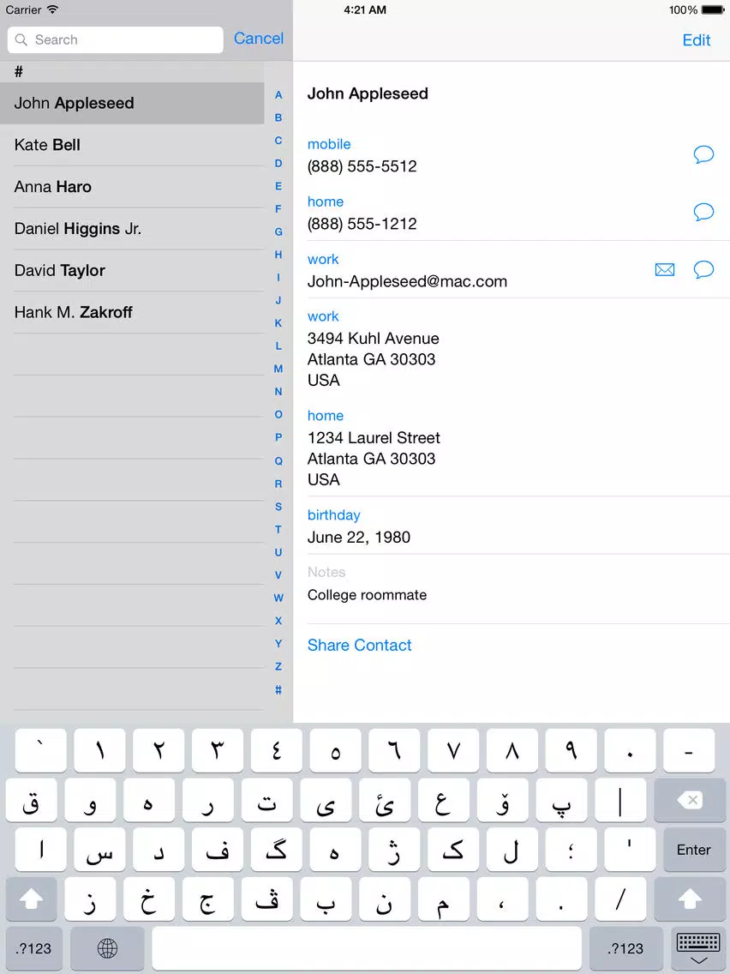Tap the ع letter key
Screen dimensions: 730x974
[444, 801]
